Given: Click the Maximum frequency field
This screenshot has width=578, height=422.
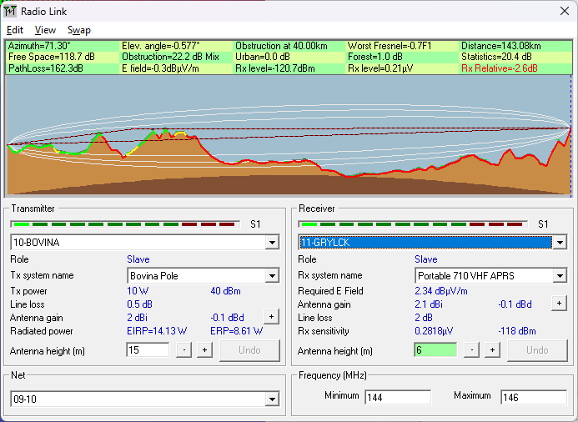Looking at the screenshot, I should click(534, 397).
